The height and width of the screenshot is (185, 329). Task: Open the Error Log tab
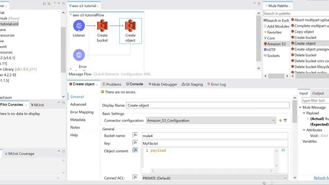[x=216, y=84]
